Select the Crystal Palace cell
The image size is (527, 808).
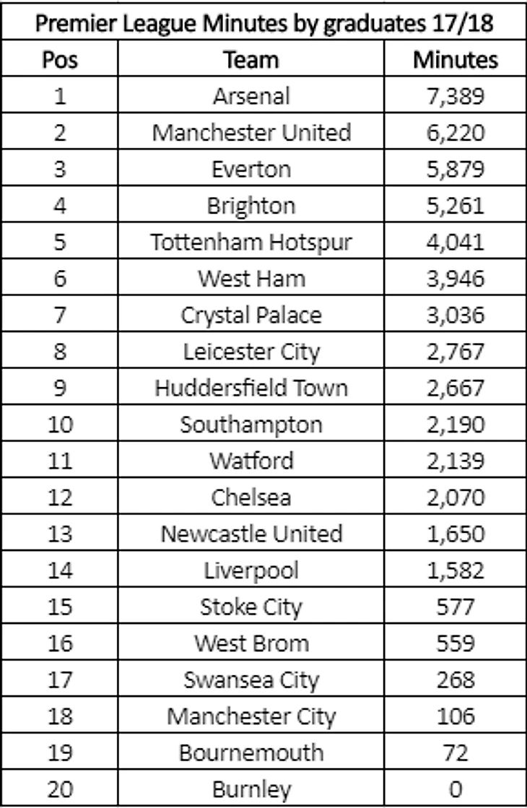click(251, 316)
